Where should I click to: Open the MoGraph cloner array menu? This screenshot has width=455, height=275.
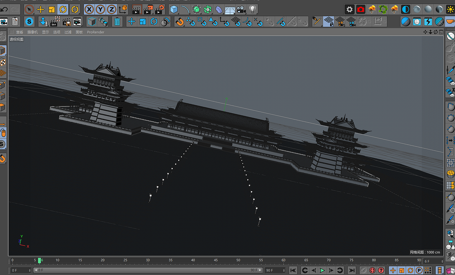[208, 9]
